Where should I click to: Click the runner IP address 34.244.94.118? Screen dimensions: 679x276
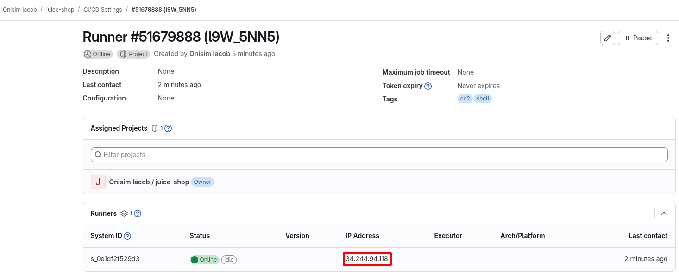click(367, 259)
